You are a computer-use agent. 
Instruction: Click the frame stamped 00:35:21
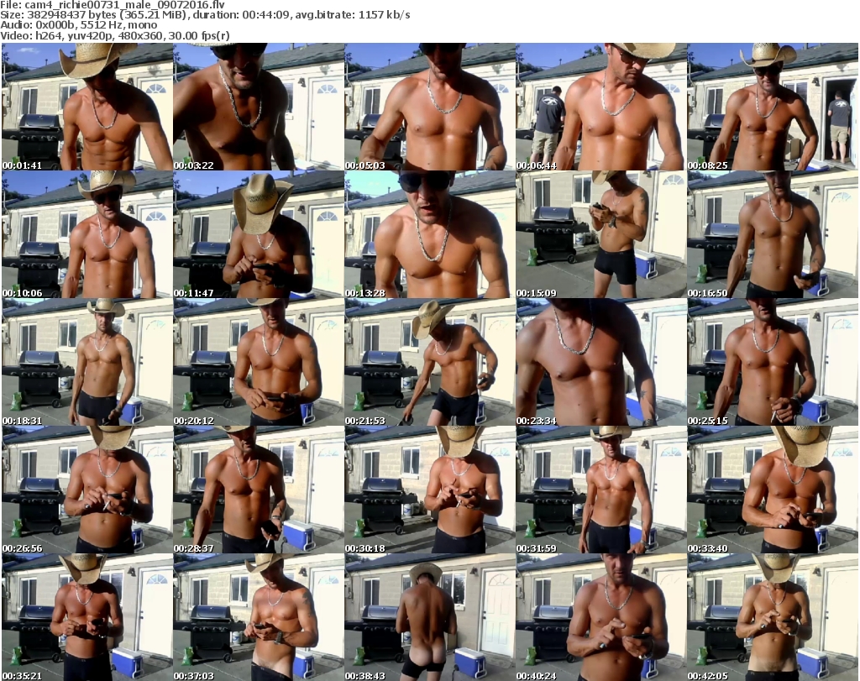point(87,617)
